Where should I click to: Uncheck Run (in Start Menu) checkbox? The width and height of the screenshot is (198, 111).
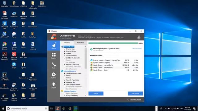65,96
